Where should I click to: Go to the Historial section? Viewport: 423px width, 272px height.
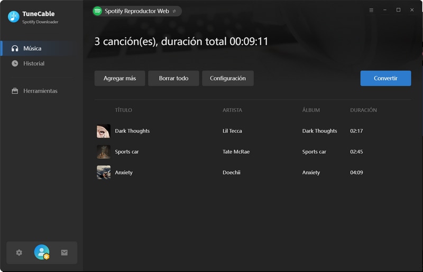tap(34, 63)
